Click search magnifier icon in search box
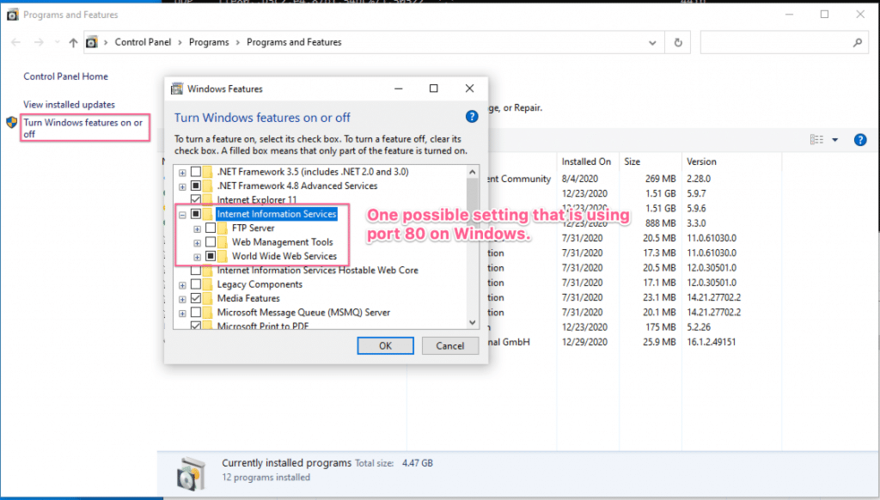The image size is (880, 500). 858,43
